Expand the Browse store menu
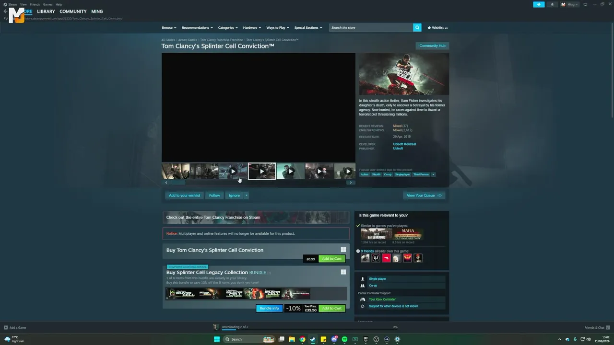614x345 pixels. [x=169, y=28]
